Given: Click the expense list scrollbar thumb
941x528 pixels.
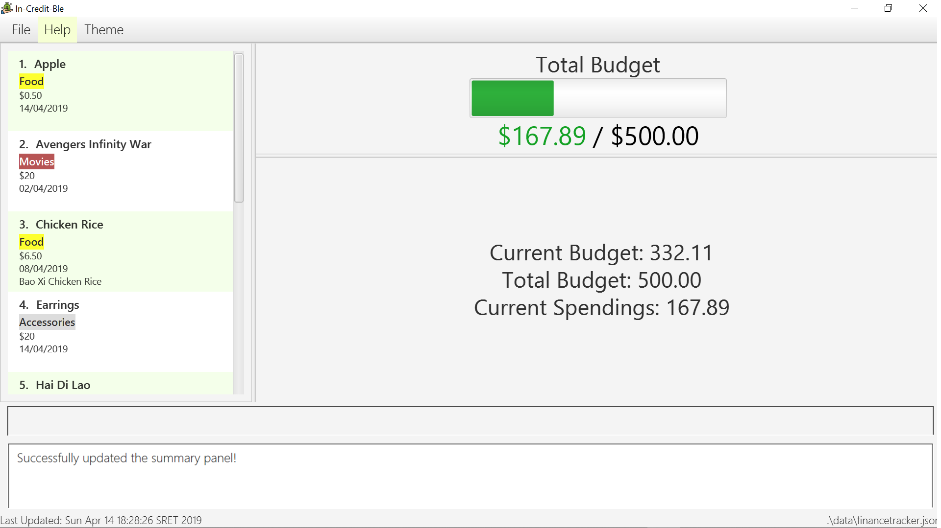Looking at the screenshot, I should coord(239,128).
